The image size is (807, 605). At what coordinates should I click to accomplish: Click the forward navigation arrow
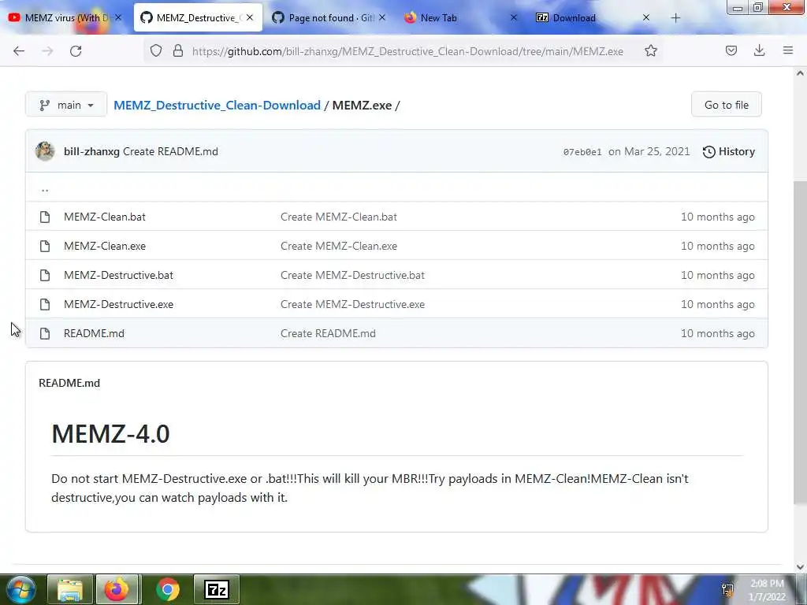47,51
